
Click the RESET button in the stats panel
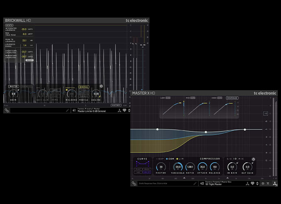(x=29, y=60)
